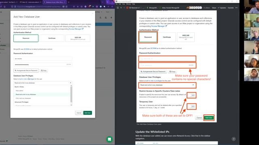Choose Read and write to any database option

pyautogui.click(x=42, y=94)
